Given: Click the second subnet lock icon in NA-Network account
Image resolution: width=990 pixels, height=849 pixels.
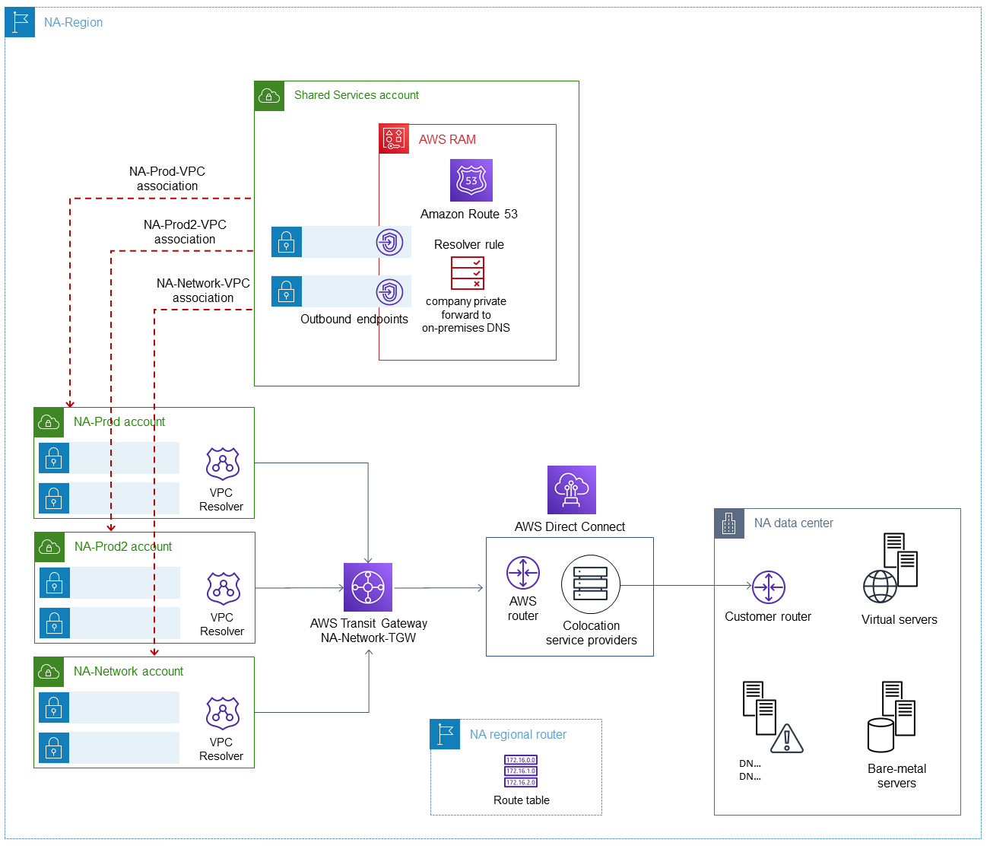Looking at the screenshot, I should [54, 748].
